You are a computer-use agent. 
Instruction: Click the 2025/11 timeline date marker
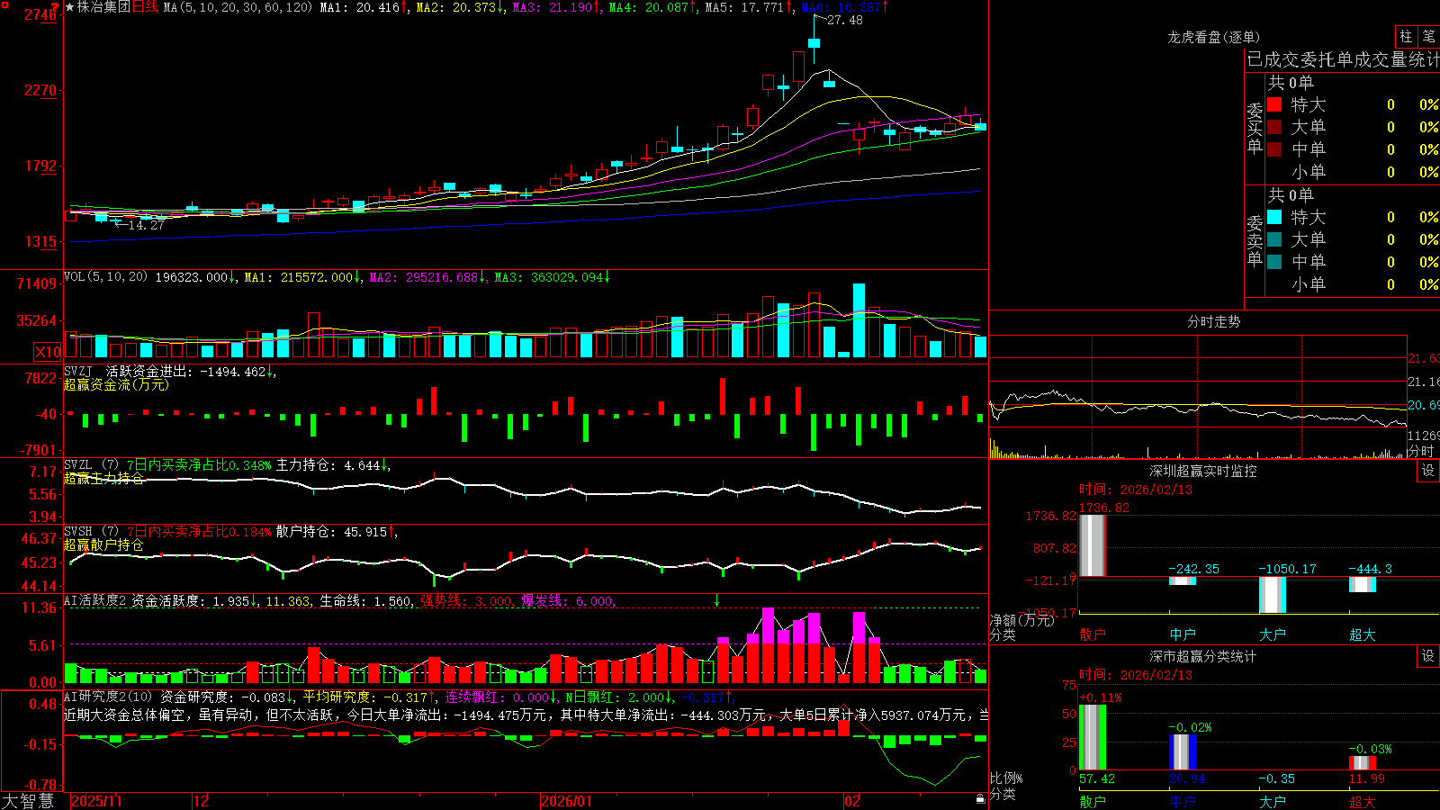click(96, 801)
